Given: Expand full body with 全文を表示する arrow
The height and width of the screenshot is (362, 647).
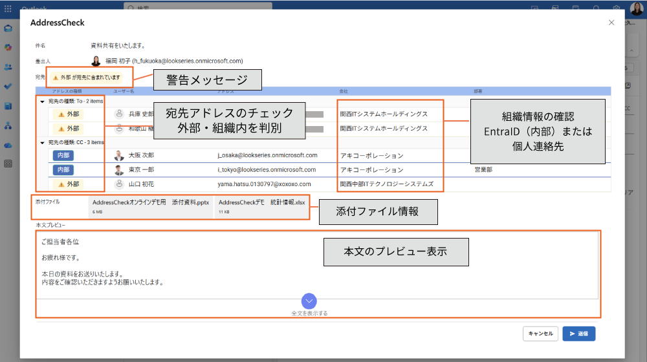Looking at the screenshot, I should (x=309, y=301).
